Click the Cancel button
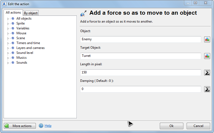Screen dimensions: 214x133 click(x=198, y=126)
